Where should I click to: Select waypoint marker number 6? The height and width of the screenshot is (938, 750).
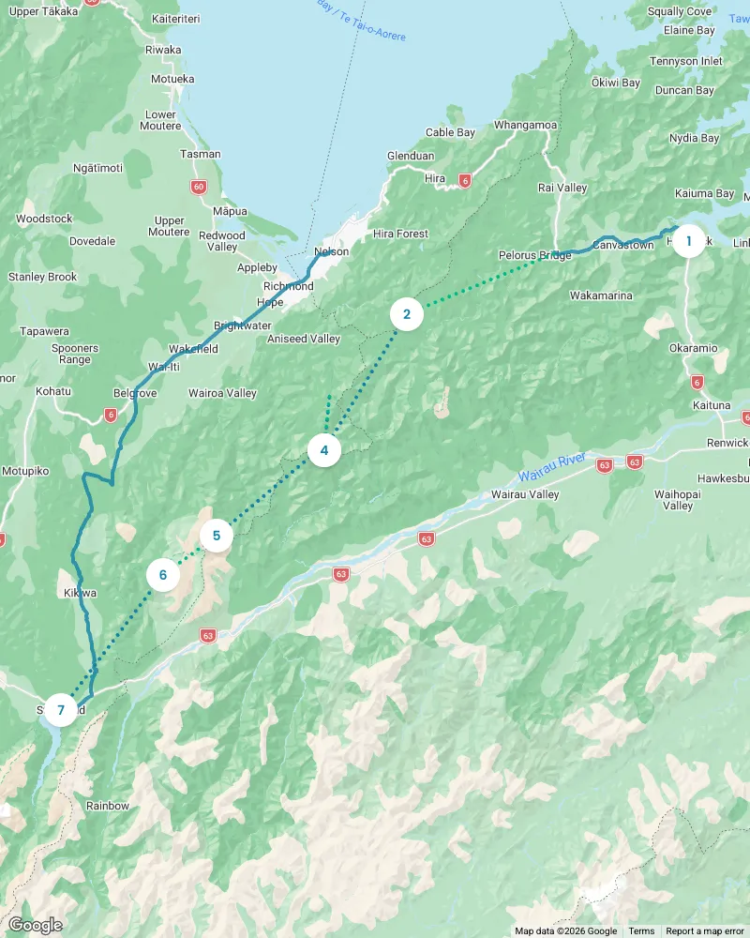(x=163, y=575)
